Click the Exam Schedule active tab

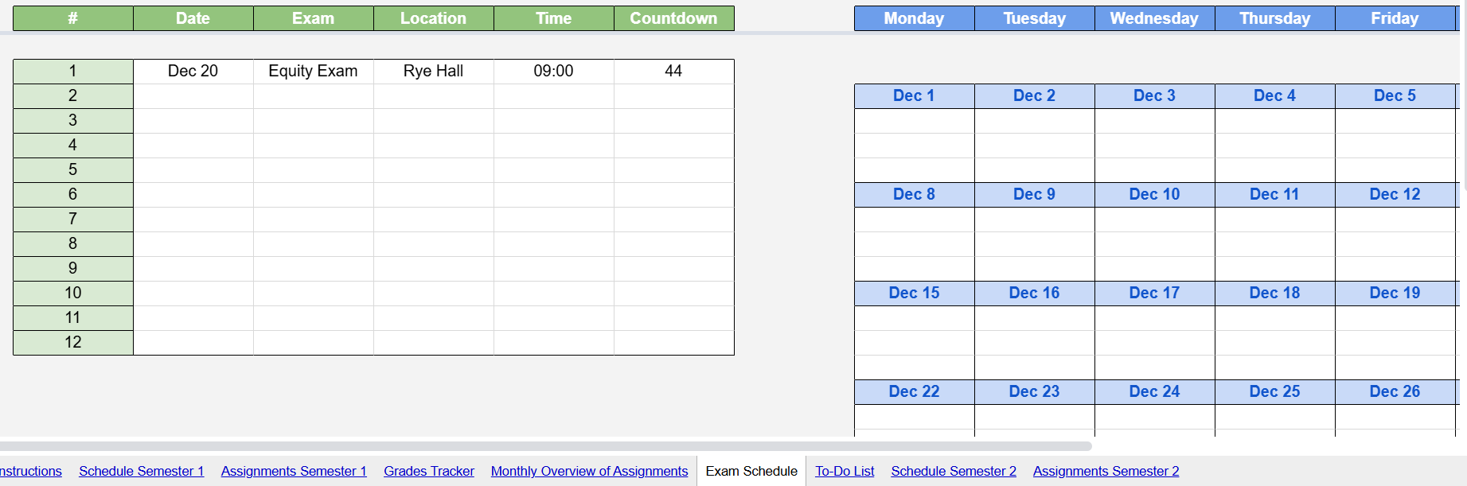[x=751, y=471]
